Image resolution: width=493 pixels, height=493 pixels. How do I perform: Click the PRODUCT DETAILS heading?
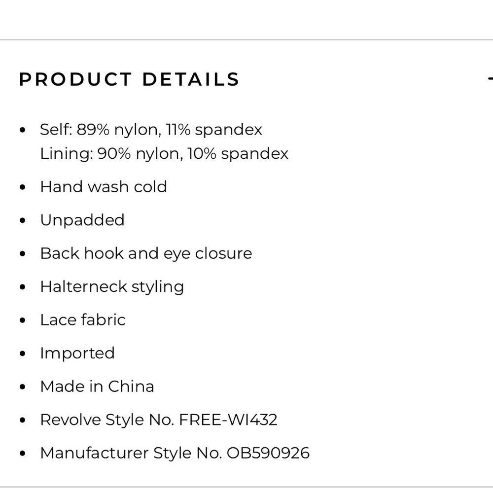(x=129, y=79)
